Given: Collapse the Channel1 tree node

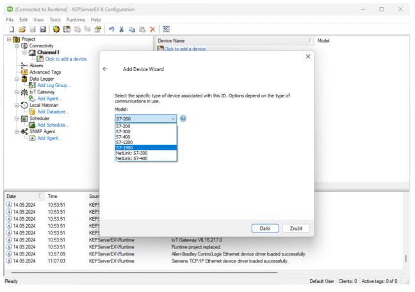Looking at the screenshot, I should [x=24, y=53].
